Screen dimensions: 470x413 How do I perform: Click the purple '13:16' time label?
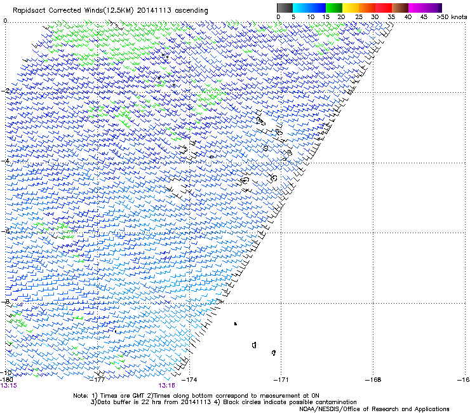point(166,386)
